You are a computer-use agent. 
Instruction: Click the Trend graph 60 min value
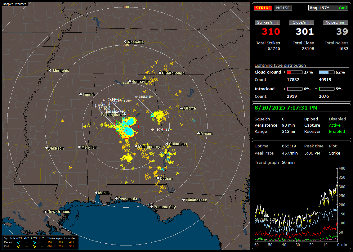pos(288,163)
